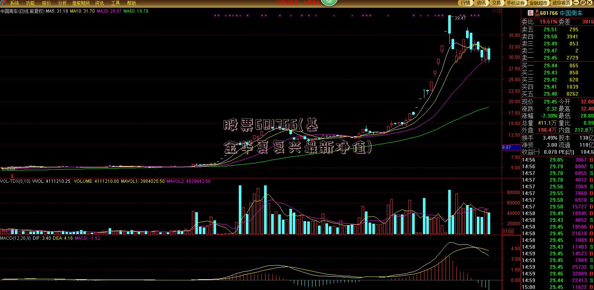
Task: Click the diamond icon above price axis
Action: click(x=494, y=11)
